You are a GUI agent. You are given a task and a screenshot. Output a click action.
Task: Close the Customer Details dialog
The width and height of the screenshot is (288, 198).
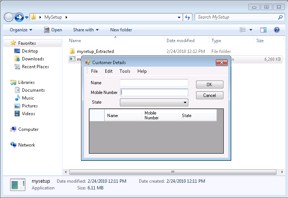[x=222, y=62]
